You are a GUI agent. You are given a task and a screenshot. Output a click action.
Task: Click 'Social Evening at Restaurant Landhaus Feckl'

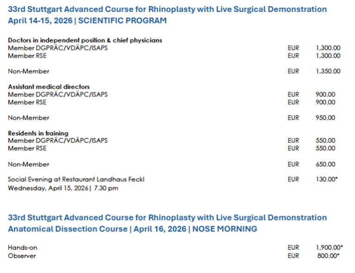click(76, 180)
